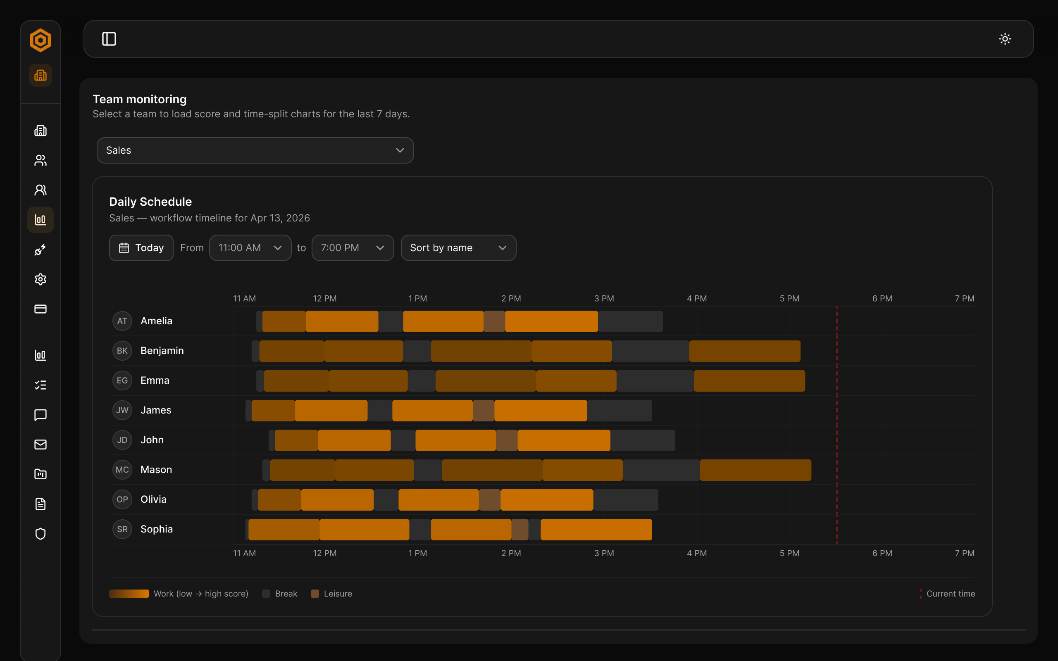Open the checklist tasks icon in sidebar

click(x=40, y=385)
